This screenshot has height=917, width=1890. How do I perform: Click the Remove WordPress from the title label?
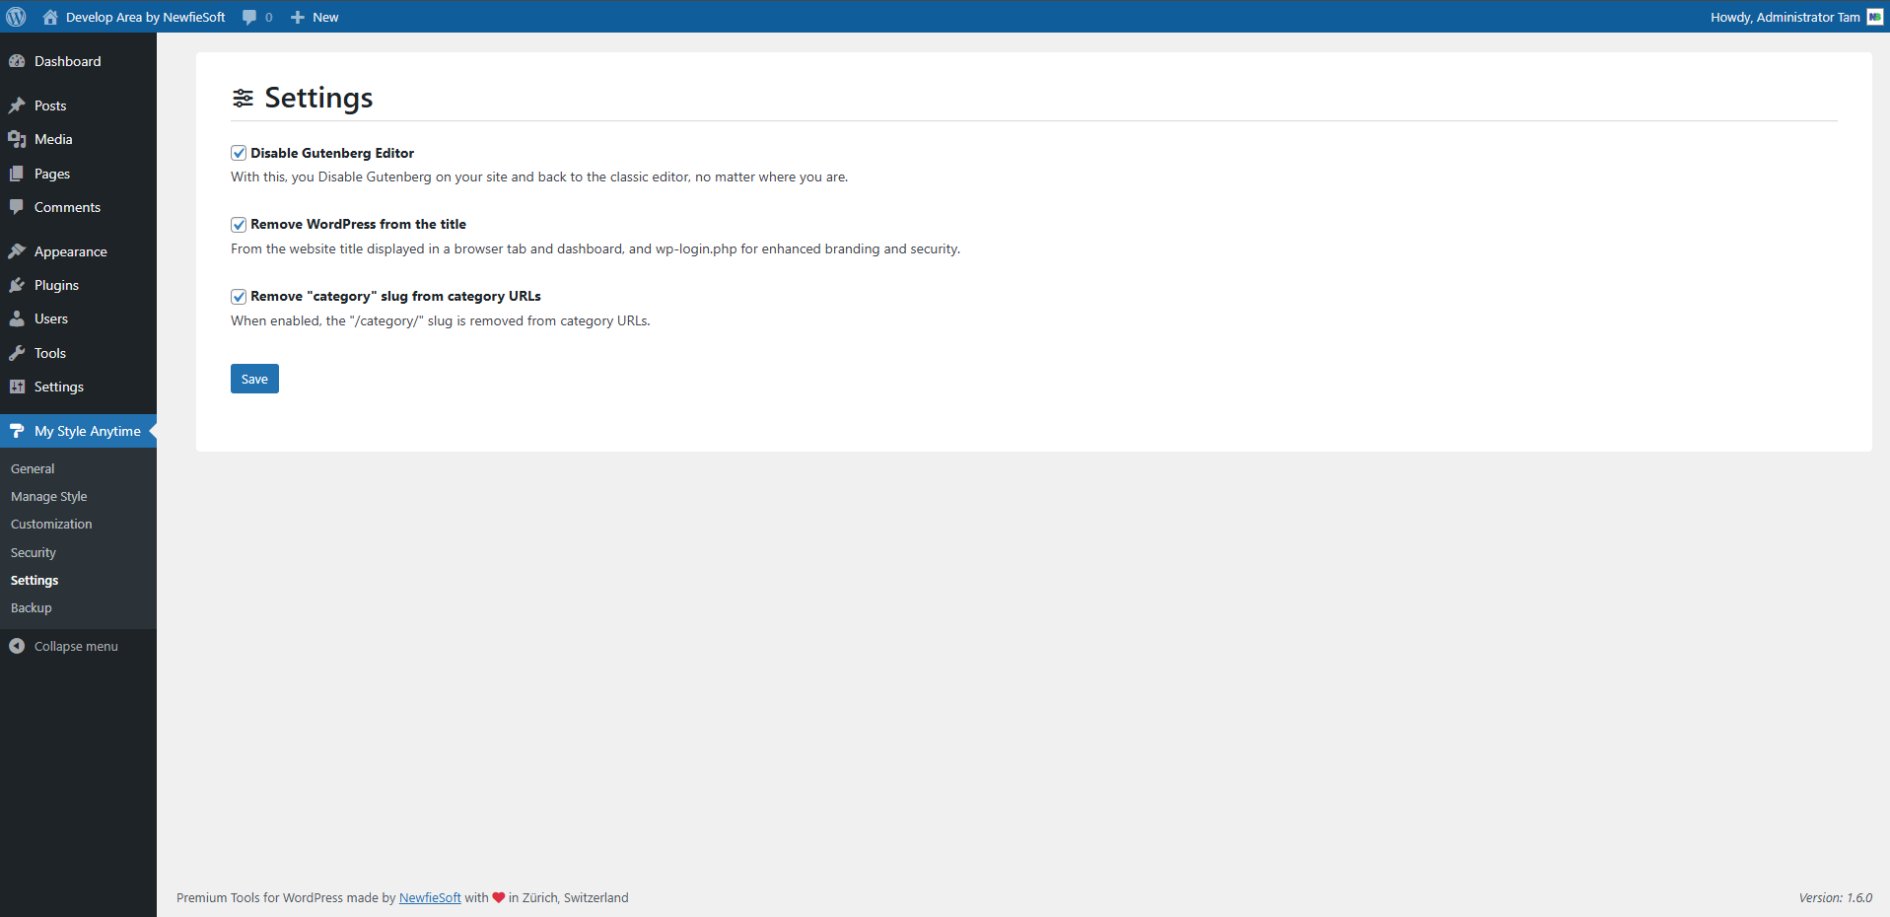(x=358, y=224)
